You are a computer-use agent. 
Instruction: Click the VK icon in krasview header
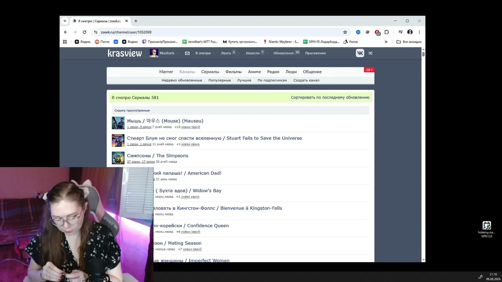coord(360,53)
